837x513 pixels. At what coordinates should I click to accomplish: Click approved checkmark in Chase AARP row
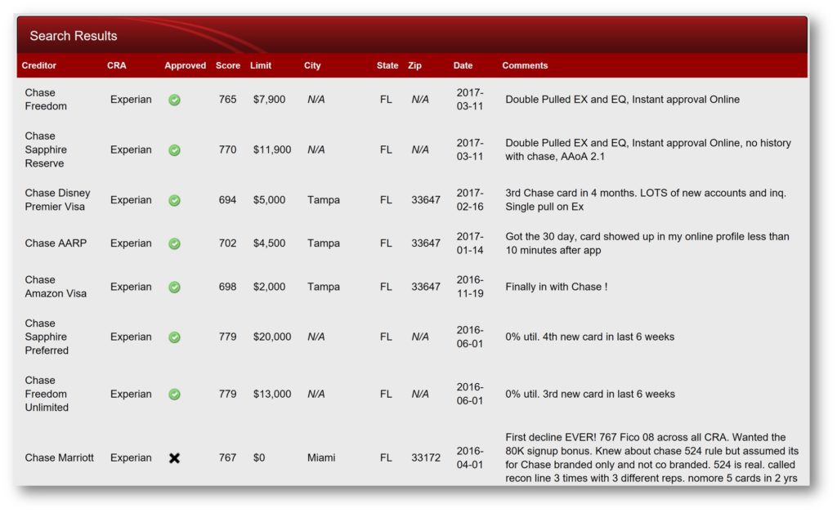174,243
